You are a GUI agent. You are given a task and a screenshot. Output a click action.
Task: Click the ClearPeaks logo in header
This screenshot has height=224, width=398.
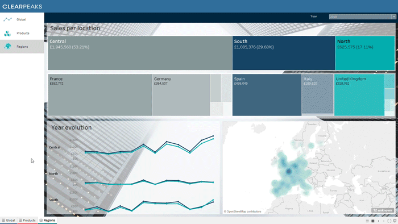pyautogui.click(x=22, y=7)
